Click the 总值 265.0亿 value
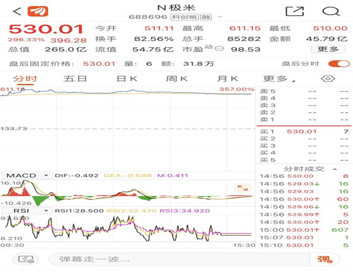Viewport: 353px width, 272px height. (x=66, y=49)
